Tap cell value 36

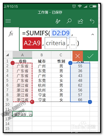(x=80, y=71)
